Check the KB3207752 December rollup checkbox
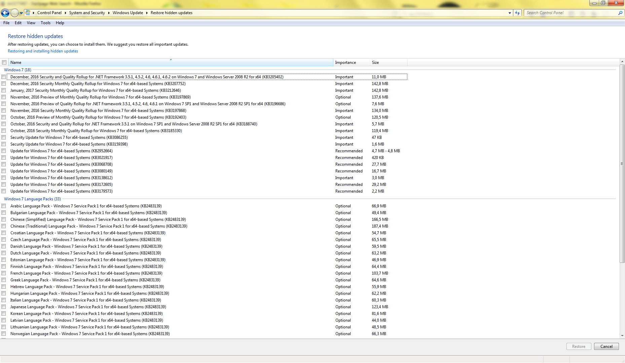Viewport: 625px width, 363px height. tap(4, 84)
